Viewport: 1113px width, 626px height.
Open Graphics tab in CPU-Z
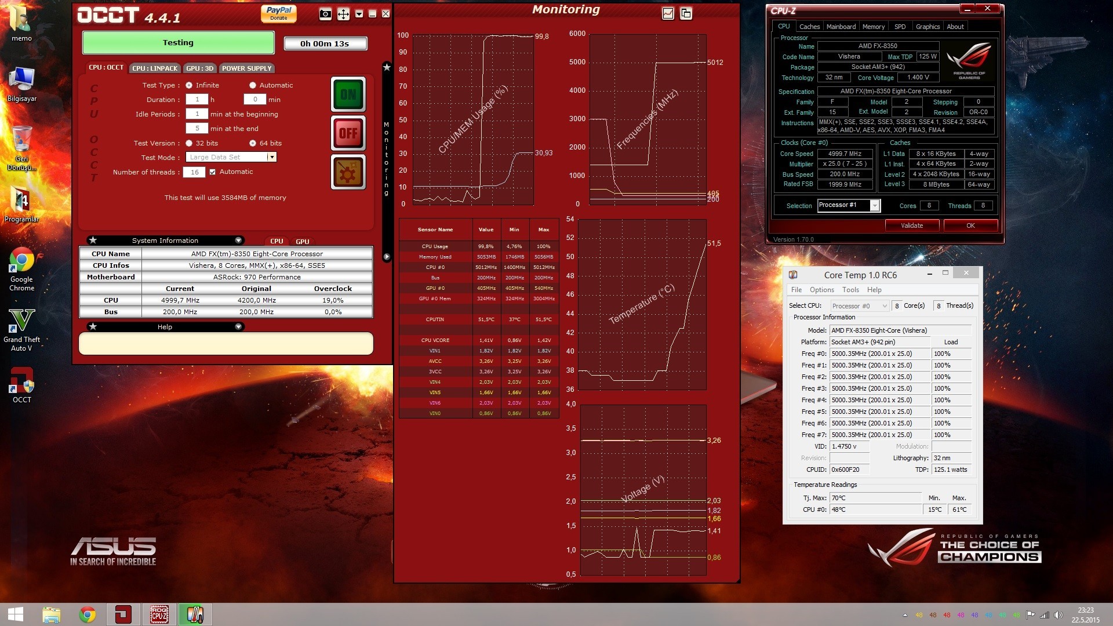pyautogui.click(x=927, y=27)
